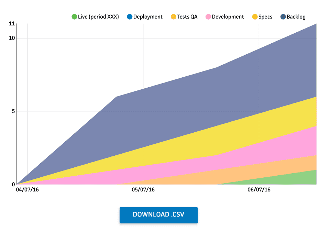
Task: Click the Tests QA legend label
Action: 187,17
